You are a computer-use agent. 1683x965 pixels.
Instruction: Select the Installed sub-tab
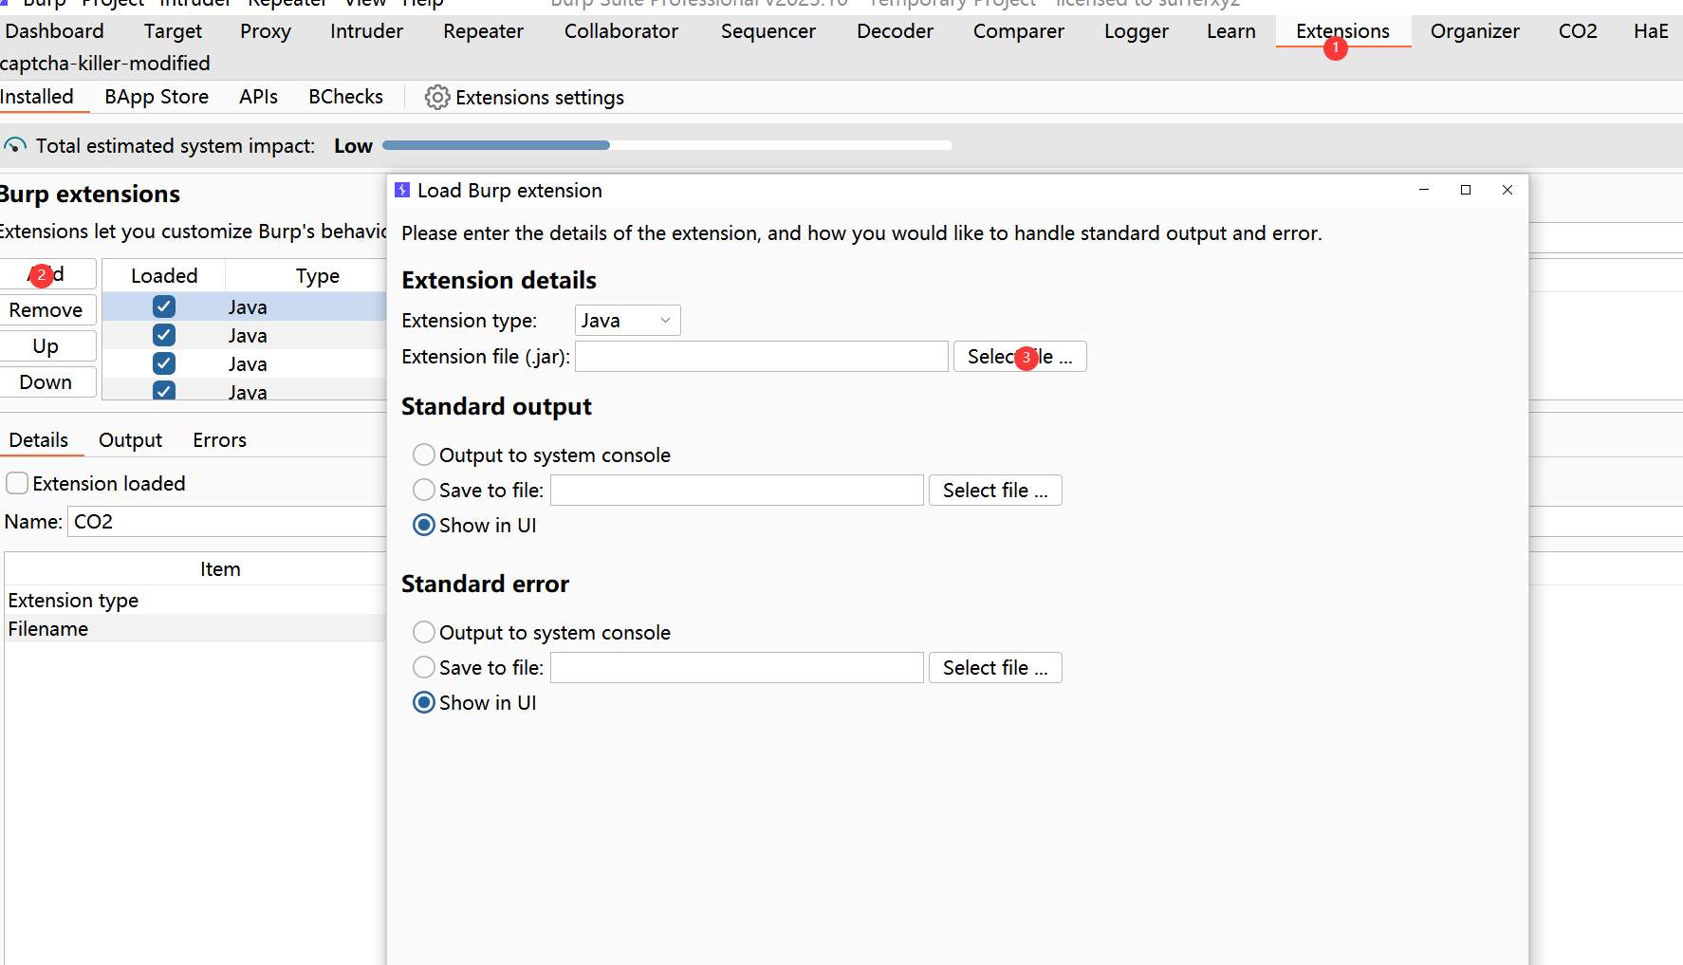tap(37, 97)
